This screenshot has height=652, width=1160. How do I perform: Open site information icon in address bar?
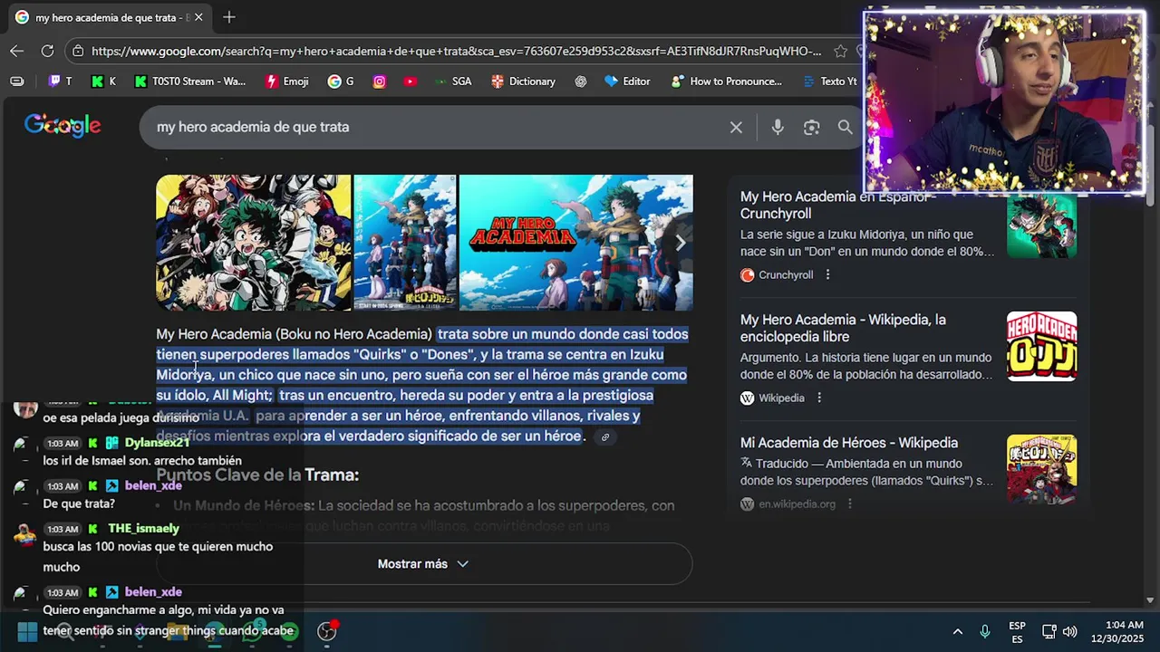(79, 52)
